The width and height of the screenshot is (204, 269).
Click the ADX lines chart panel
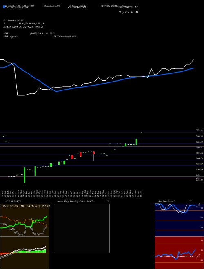24,220
